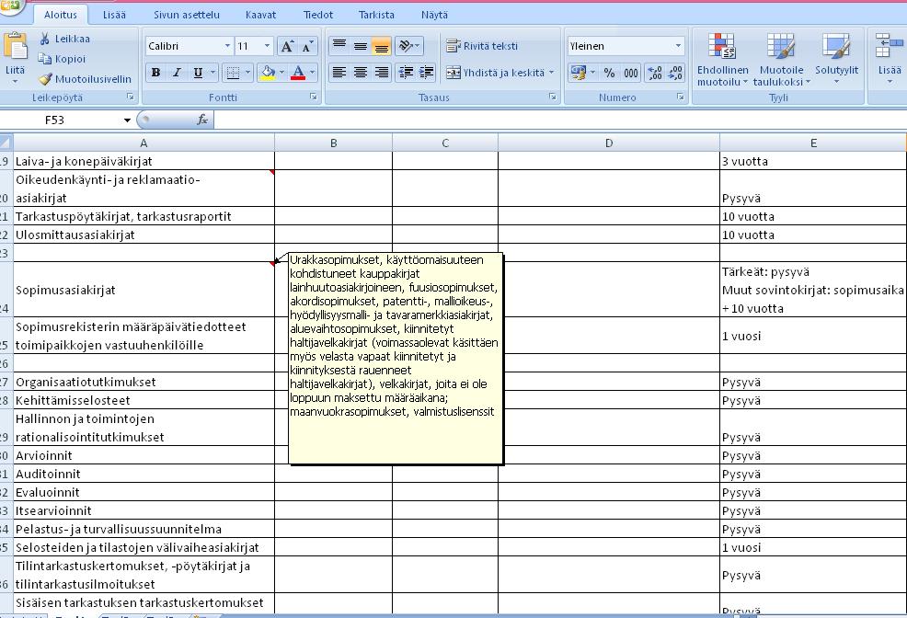Open fill color dropdown arrow

click(x=282, y=73)
